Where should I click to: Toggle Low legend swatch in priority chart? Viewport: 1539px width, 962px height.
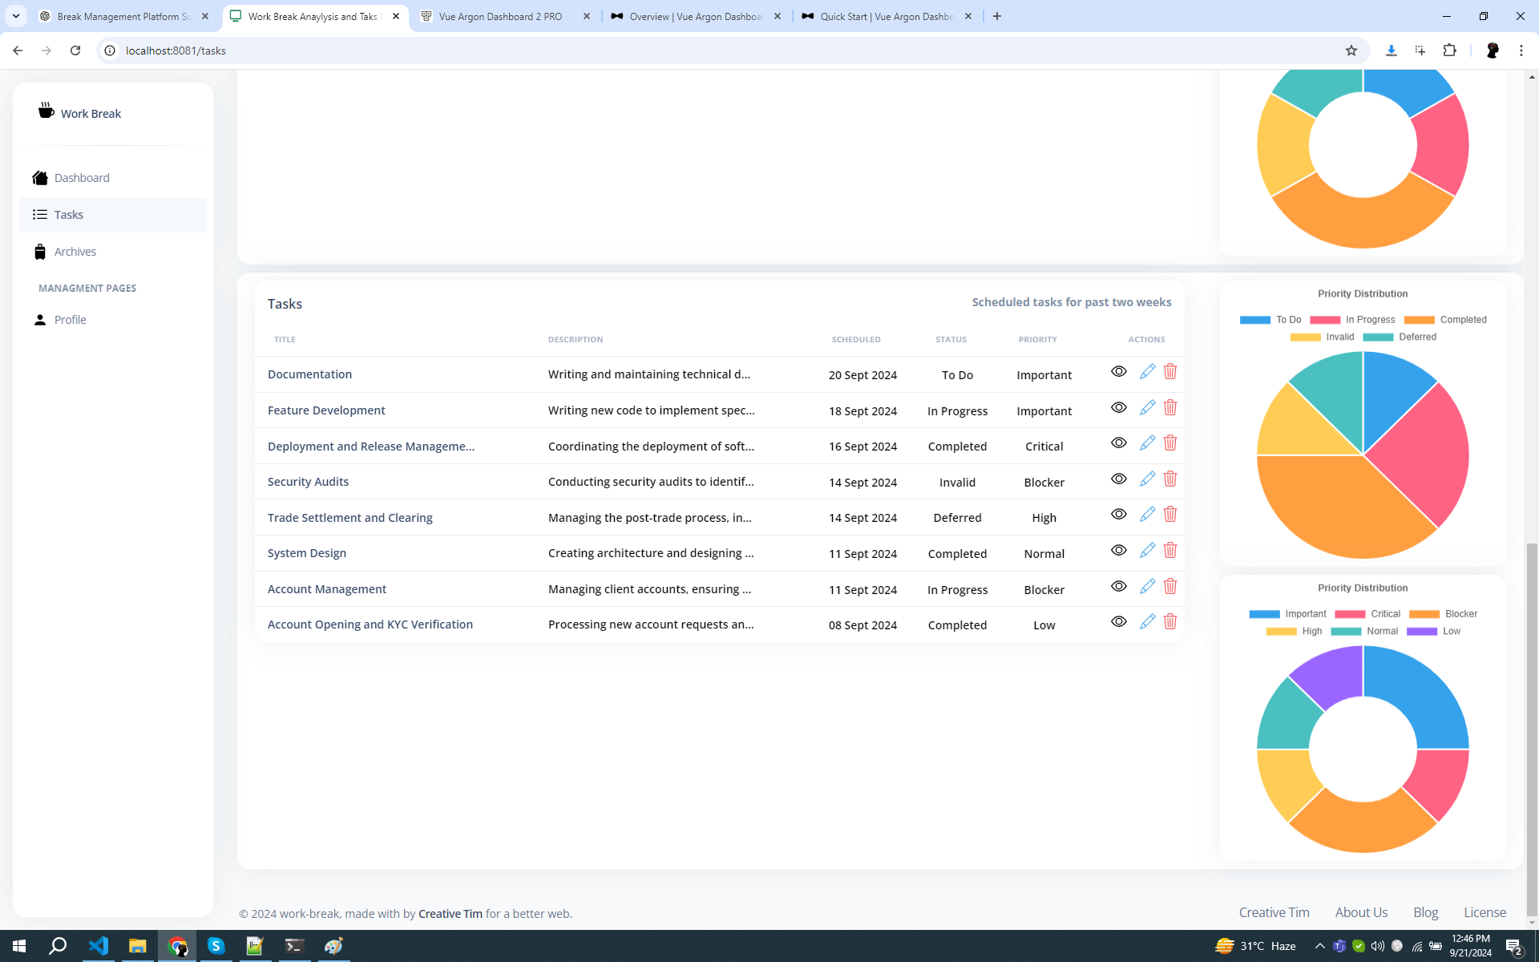click(1422, 632)
